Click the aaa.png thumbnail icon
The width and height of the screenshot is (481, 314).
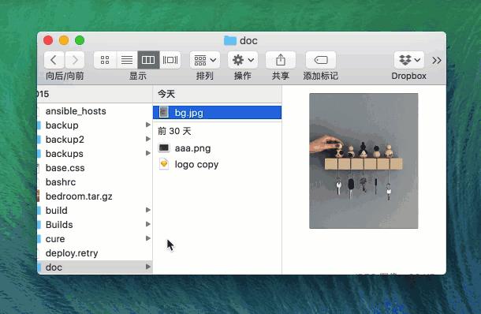pyautogui.click(x=164, y=148)
